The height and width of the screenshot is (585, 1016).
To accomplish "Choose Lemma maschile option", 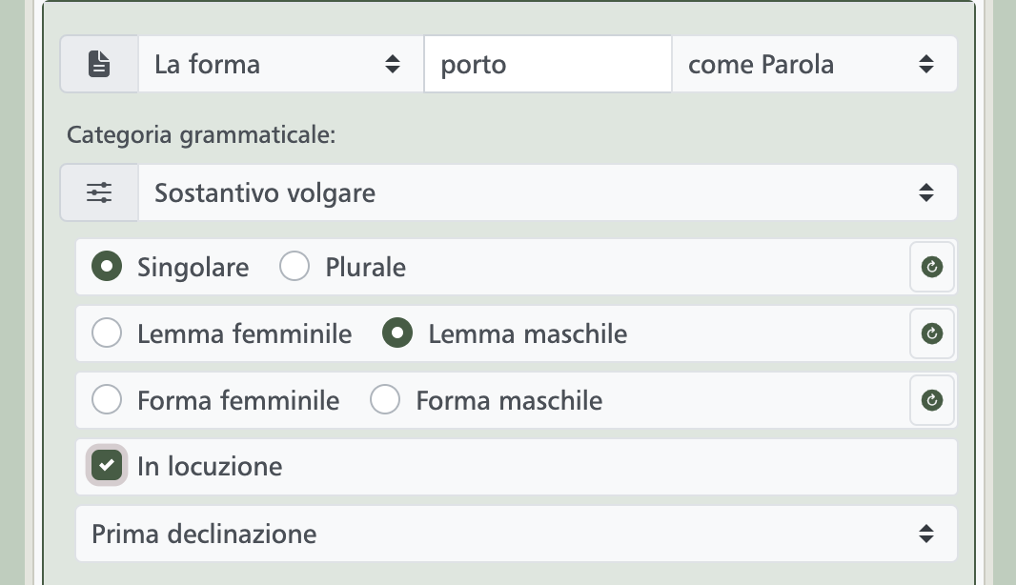I will [397, 333].
